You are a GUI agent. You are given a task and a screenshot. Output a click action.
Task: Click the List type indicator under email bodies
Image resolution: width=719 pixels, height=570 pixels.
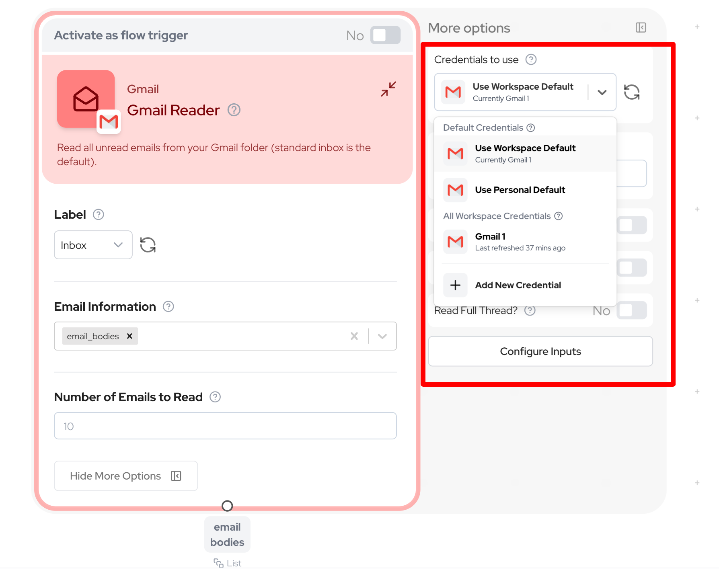[228, 563]
